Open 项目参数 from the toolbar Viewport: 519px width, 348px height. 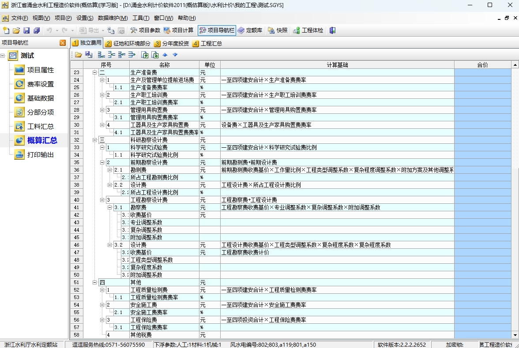click(145, 30)
